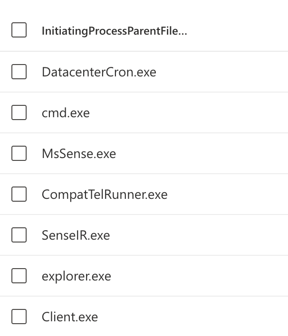288x336 pixels.
Task: Click the InitiatingProcessParentFile column header text
Action: click(114, 31)
